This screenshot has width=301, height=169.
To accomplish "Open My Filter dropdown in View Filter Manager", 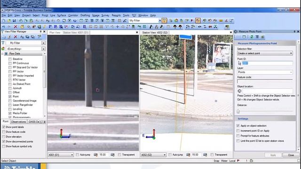I will tap(44, 43).
